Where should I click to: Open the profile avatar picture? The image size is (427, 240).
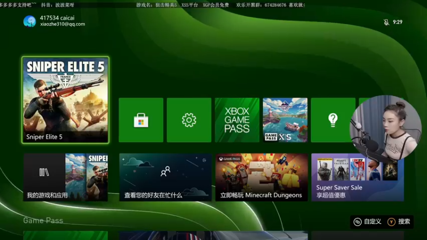29,21
